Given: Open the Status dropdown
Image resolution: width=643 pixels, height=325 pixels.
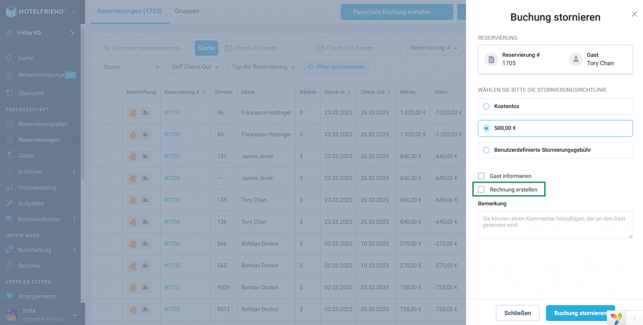Looking at the screenshot, I should 132,67.
